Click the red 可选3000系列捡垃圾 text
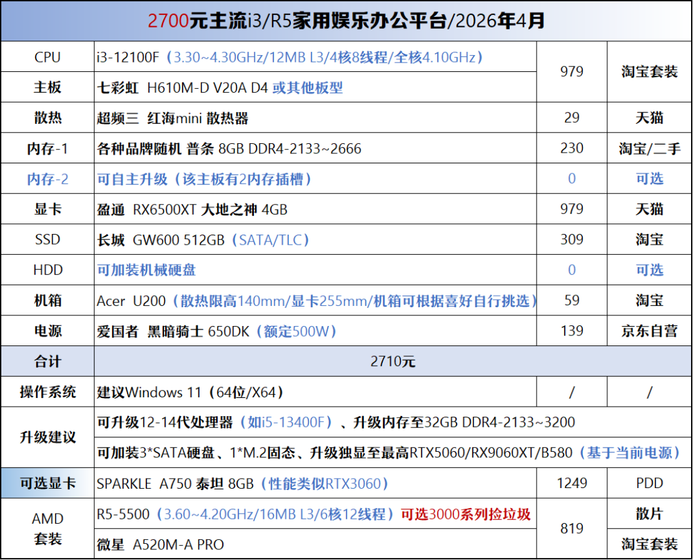This screenshot has width=693, height=560. 465,514
